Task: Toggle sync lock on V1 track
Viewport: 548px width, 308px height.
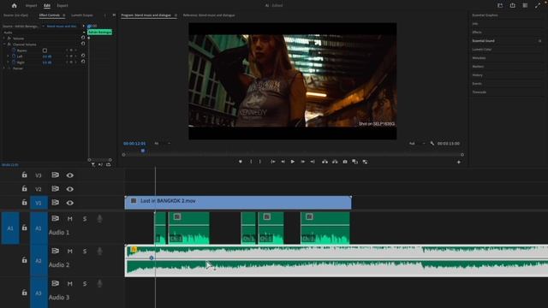Action: point(55,202)
